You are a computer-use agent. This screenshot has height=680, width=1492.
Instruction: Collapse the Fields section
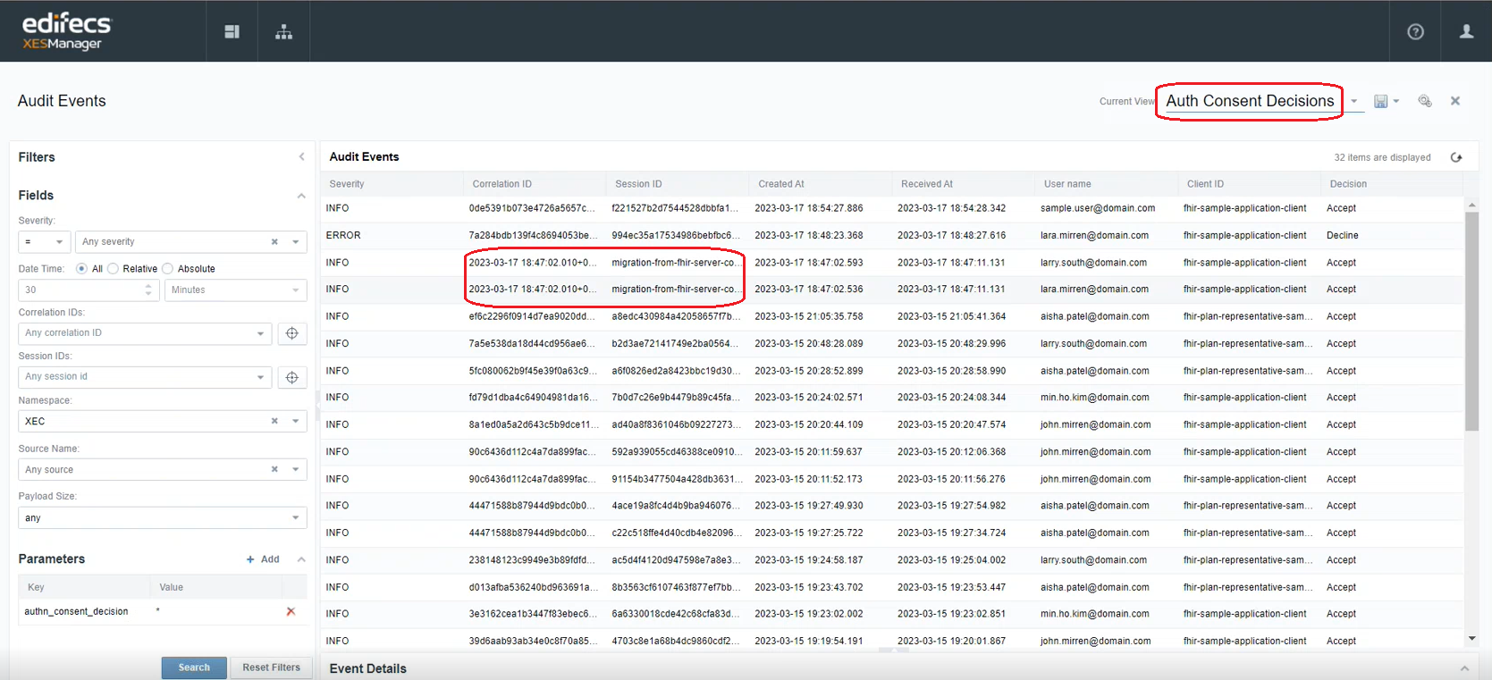pyautogui.click(x=301, y=196)
